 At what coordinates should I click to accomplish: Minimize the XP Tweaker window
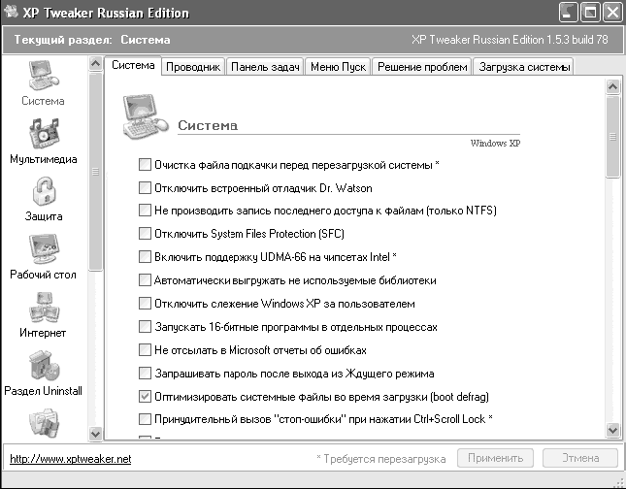[568, 13]
